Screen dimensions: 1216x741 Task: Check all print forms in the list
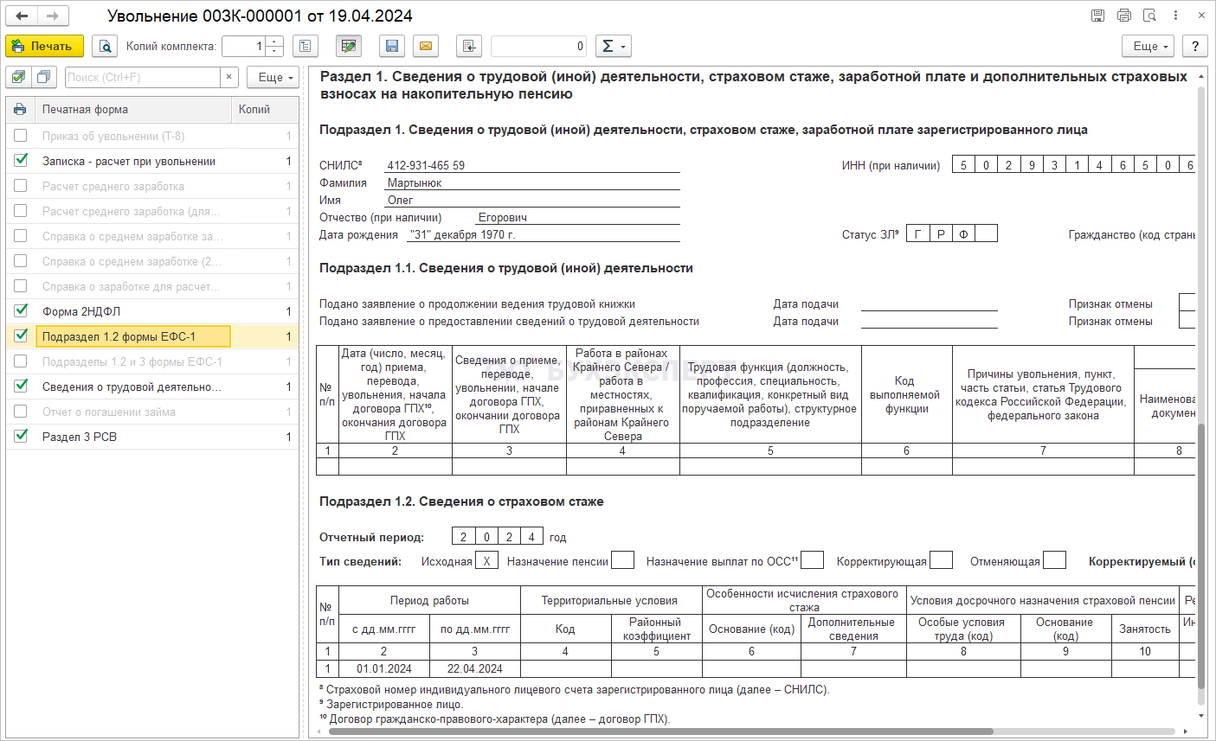coord(19,77)
